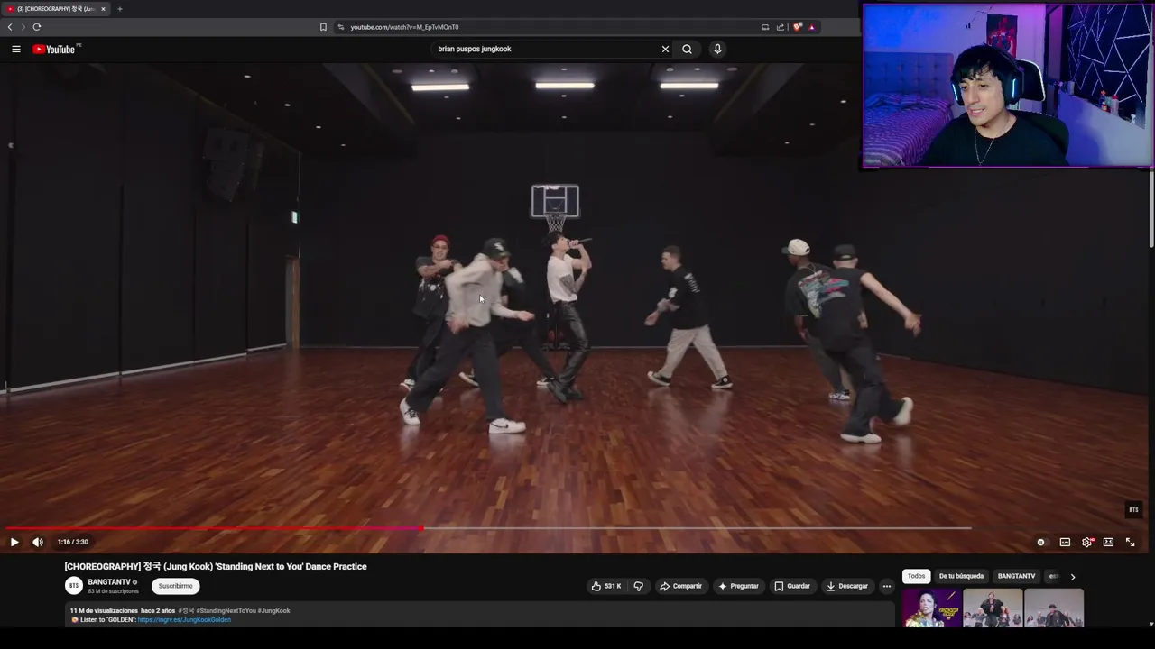Select the CHOREOGRAPHY YouTube browser tab
The width and height of the screenshot is (1155, 649).
pyautogui.click(x=56, y=9)
